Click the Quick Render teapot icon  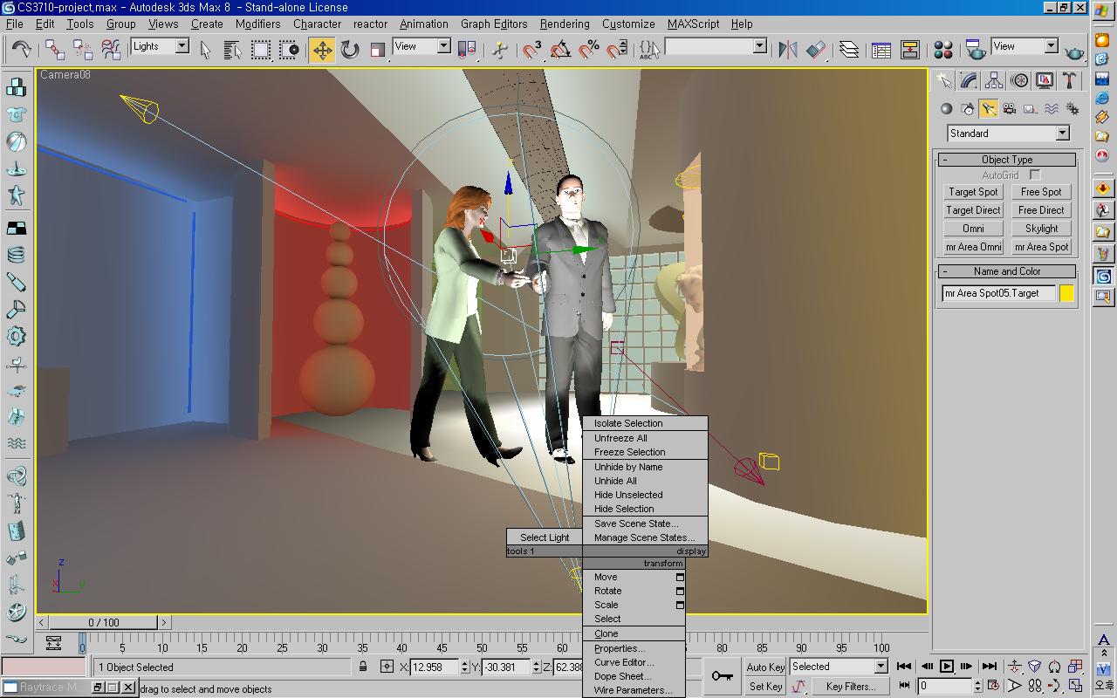pos(1075,51)
